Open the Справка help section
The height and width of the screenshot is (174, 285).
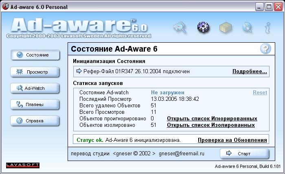(35, 121)
